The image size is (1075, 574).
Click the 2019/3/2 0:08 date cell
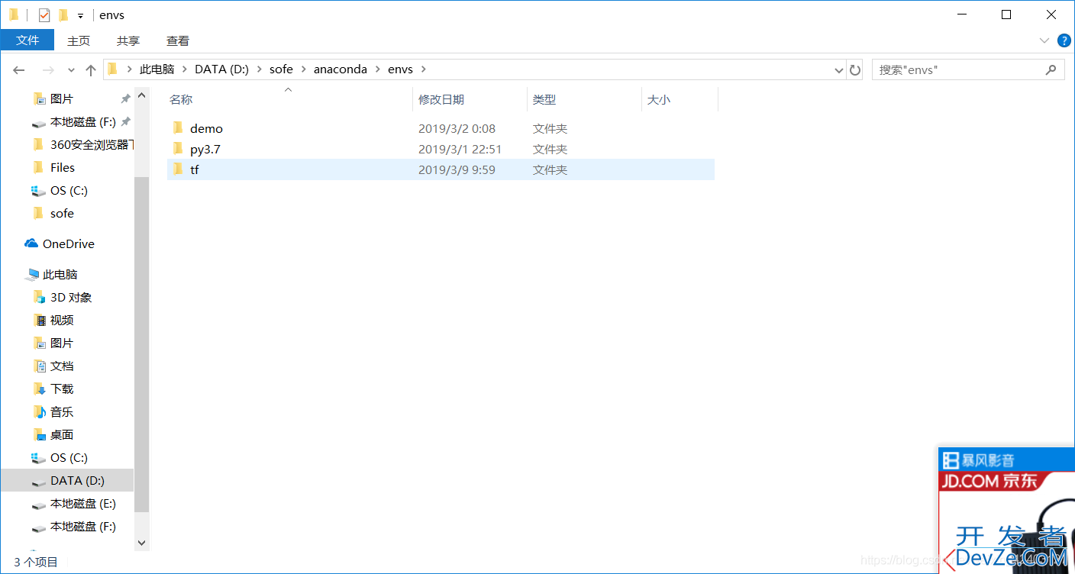[x=457, y=128]
